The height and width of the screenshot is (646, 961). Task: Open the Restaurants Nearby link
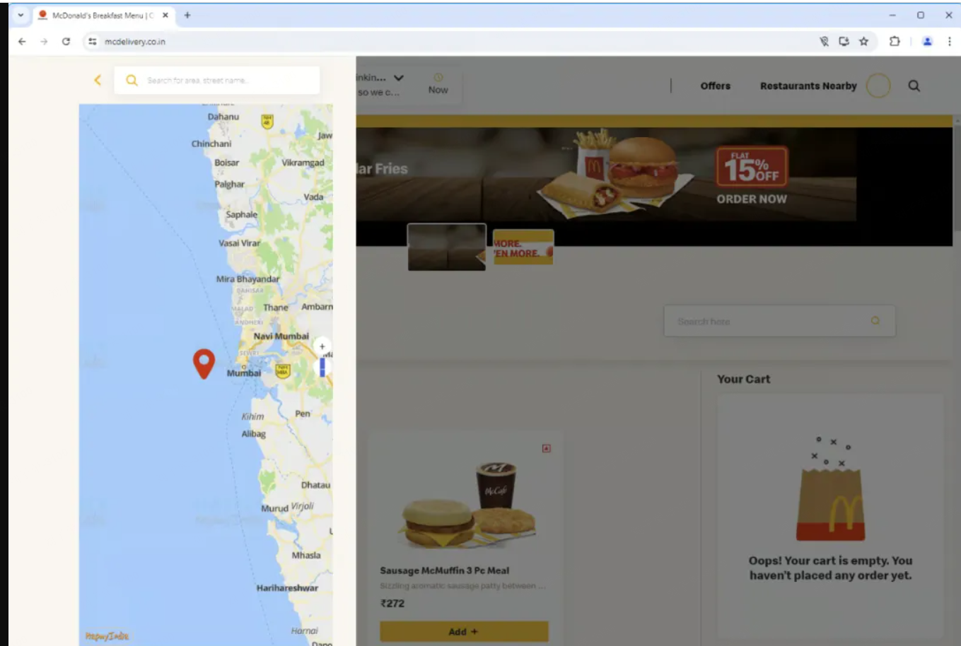(x=808, y=86)
